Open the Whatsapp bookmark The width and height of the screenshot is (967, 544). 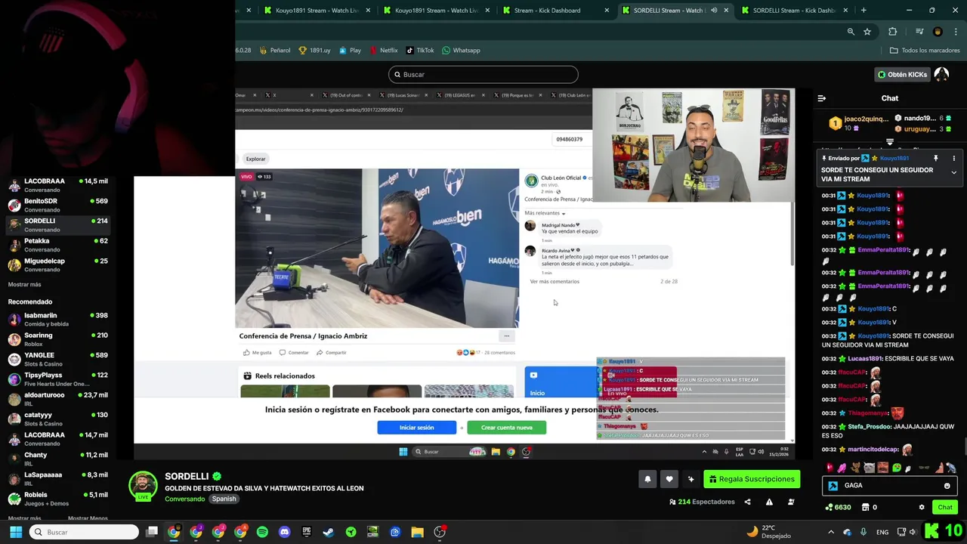461,51
